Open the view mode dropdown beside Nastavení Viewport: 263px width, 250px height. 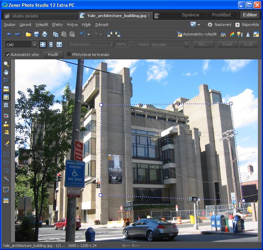coord(199,25)
